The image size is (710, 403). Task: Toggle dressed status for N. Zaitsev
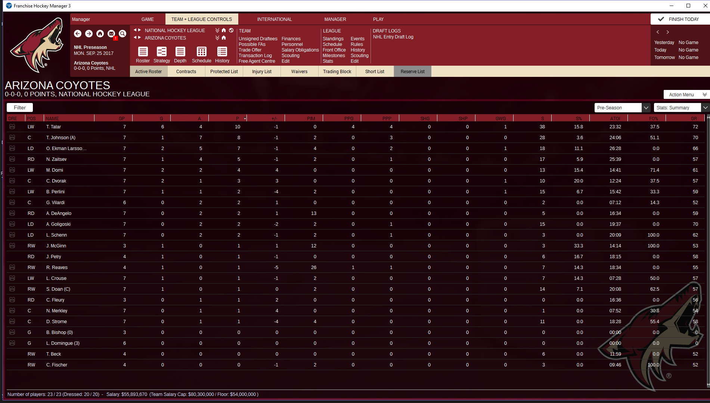[x=12, y=159]
